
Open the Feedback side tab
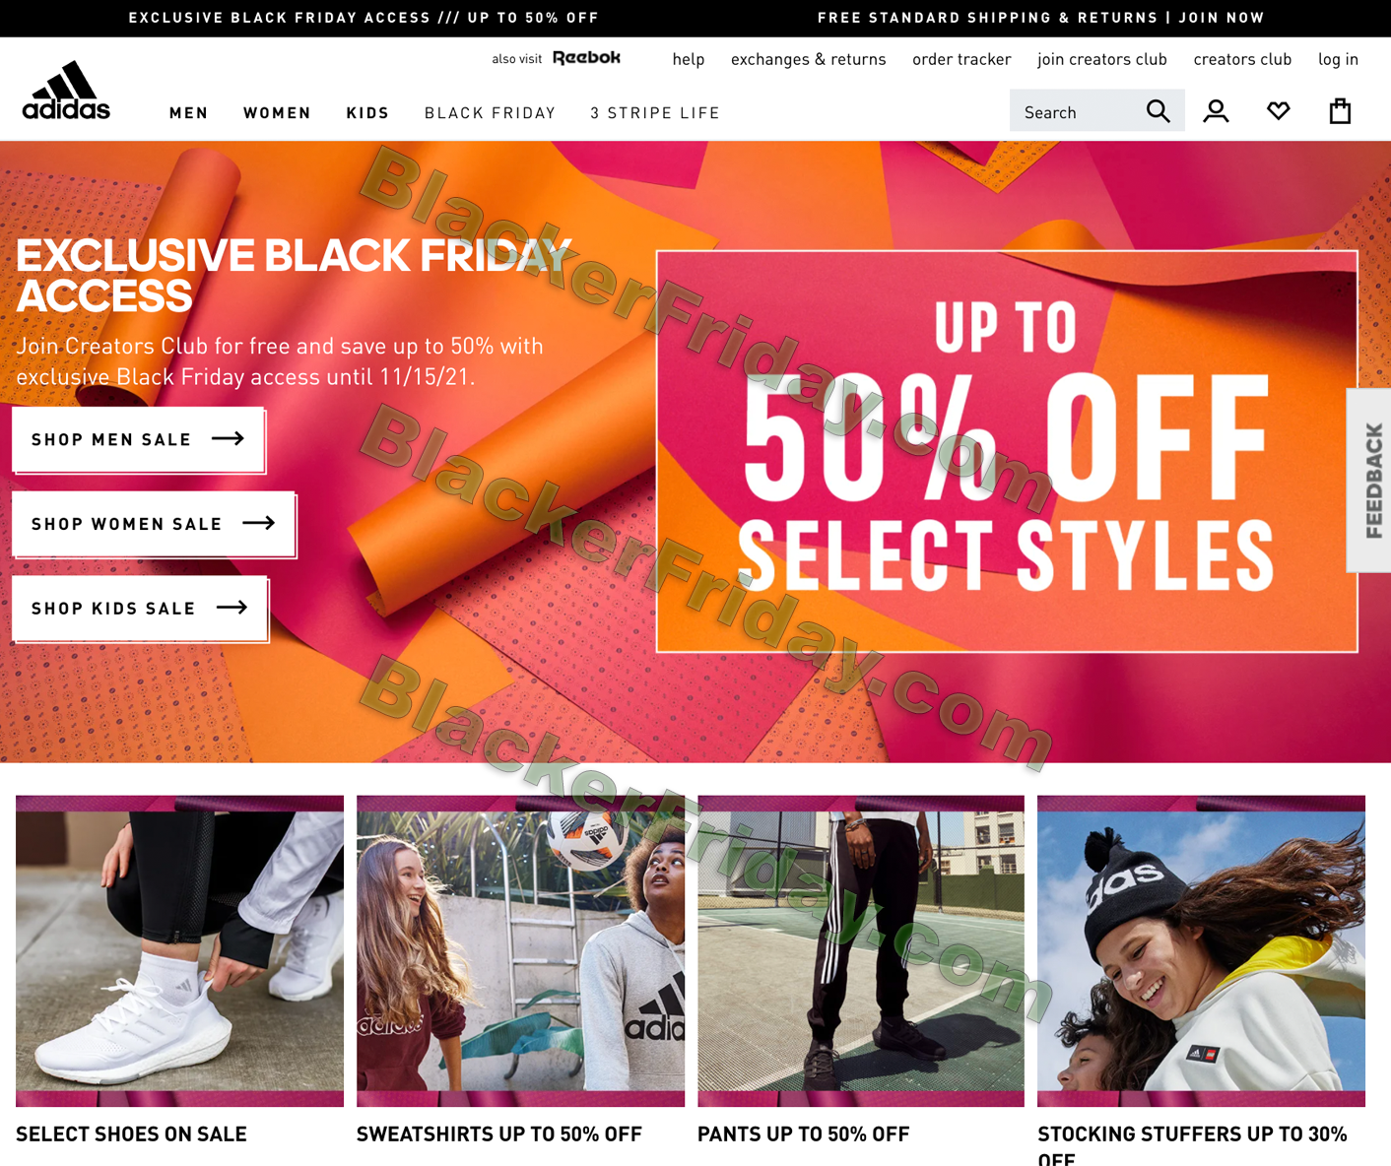[x=1369, y=481]
